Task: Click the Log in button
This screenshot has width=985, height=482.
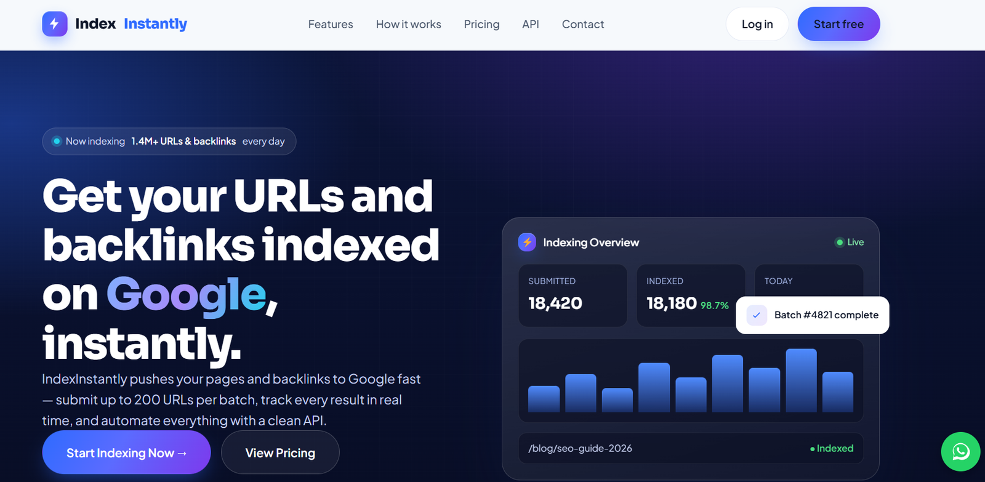Action: click(757, 24)
